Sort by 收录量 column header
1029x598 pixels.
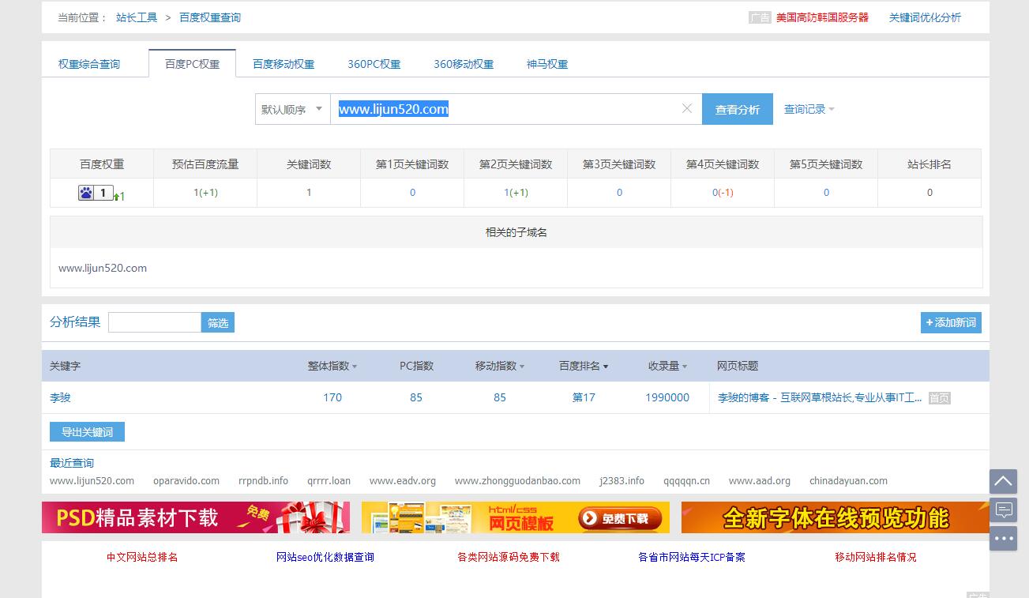pyautogui.click(x=667, y=366)
